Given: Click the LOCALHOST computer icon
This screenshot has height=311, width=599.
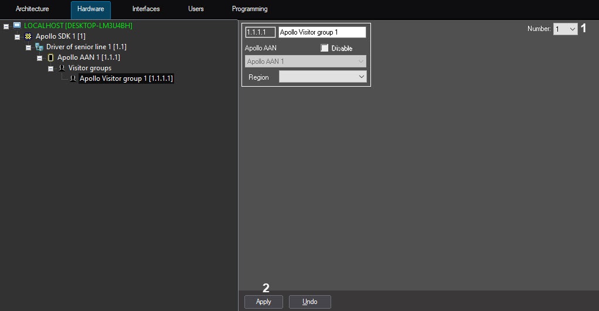Looking at the screenshot, I should (x=17, y=26).
